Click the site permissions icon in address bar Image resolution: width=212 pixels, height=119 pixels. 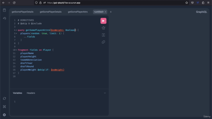(x=45, y=3)
